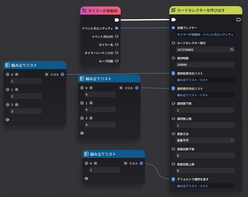This screenshot has width=248, height=197.
Task: Click the 更新方法 input pin
Action: coord(173,134)
